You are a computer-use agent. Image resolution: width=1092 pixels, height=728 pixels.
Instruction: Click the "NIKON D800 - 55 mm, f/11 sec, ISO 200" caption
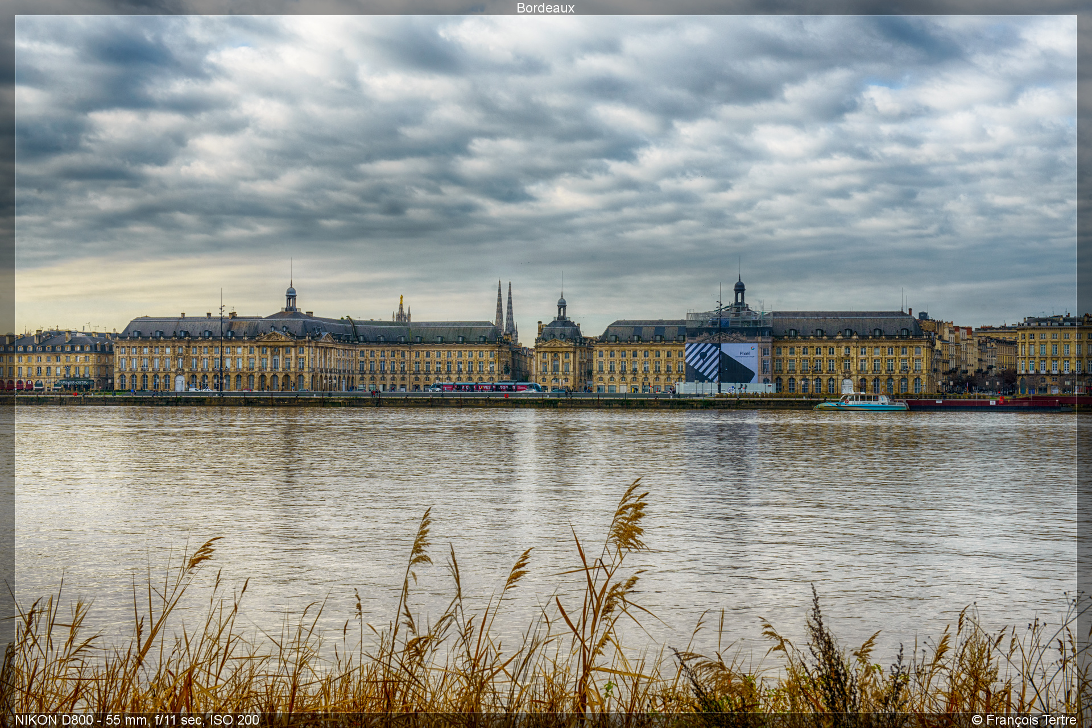137,720
